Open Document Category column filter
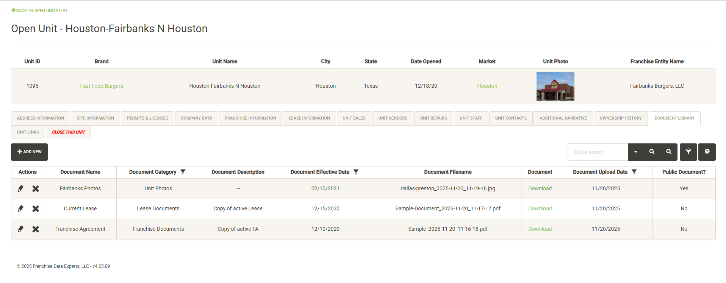 (183, 172)
